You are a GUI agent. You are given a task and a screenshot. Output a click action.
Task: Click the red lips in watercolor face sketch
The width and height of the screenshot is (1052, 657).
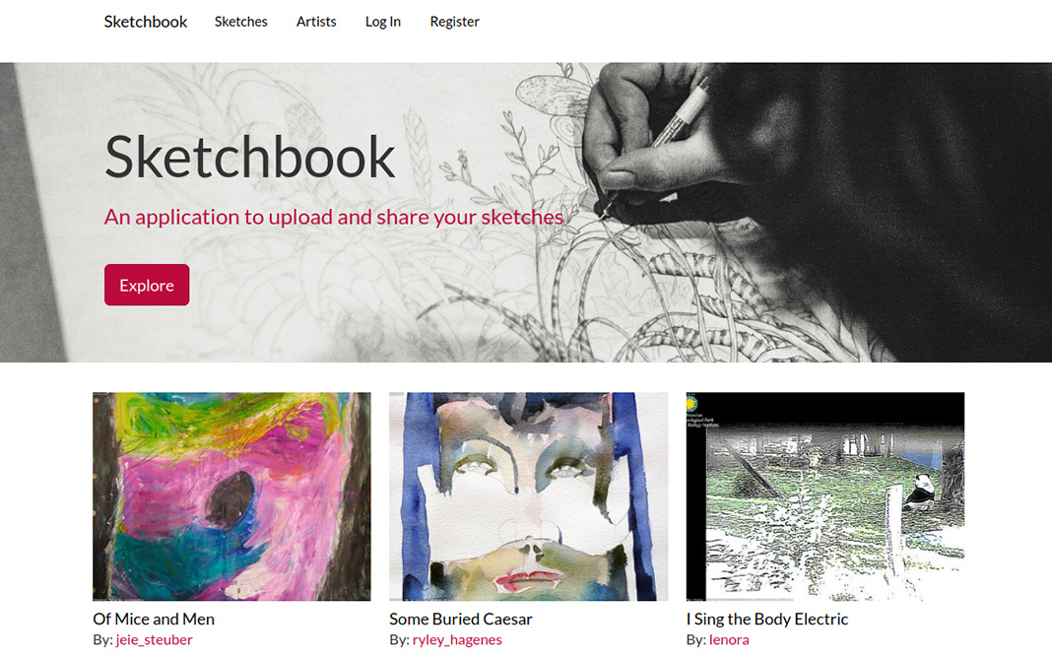(x=529, y=578)
